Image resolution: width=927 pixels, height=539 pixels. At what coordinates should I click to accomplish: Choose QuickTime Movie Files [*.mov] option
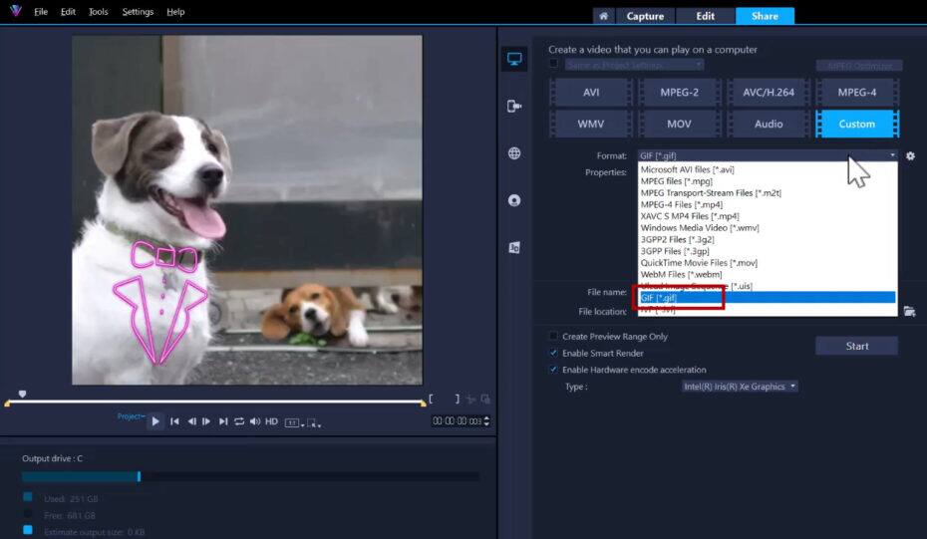(x=699, y=263)
